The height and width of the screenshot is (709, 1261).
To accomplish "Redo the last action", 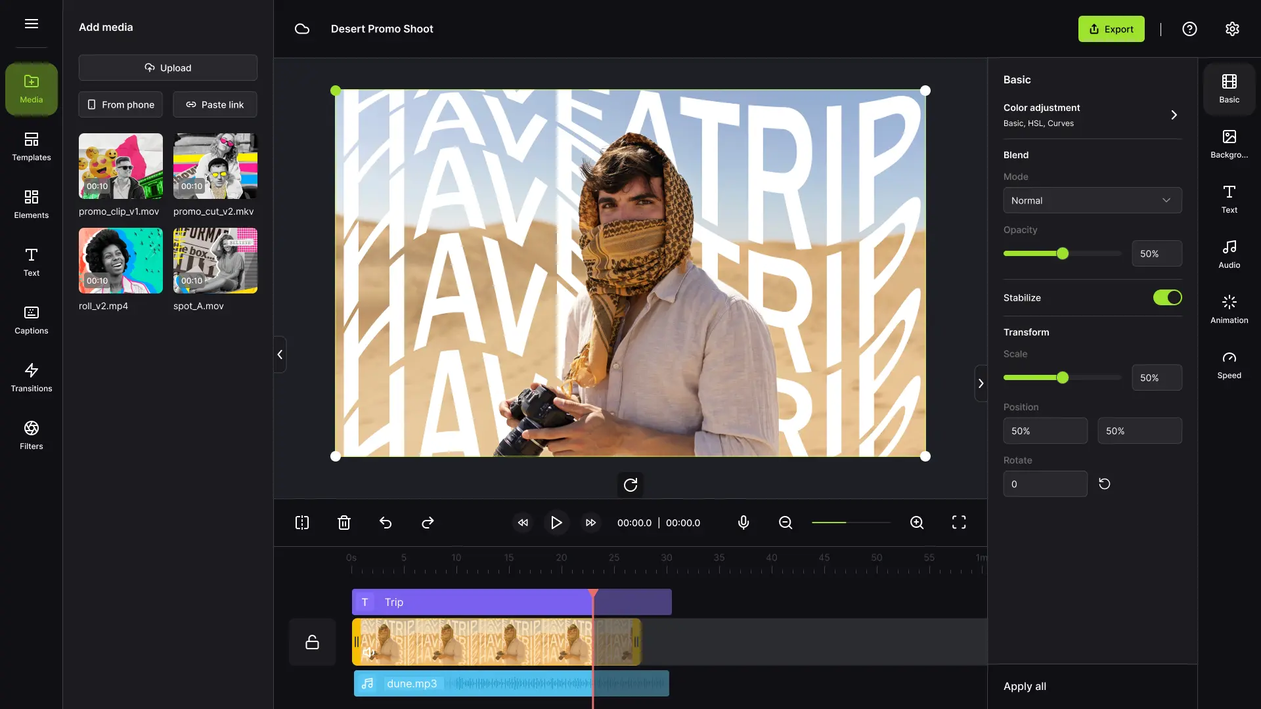I will point(428,523).
